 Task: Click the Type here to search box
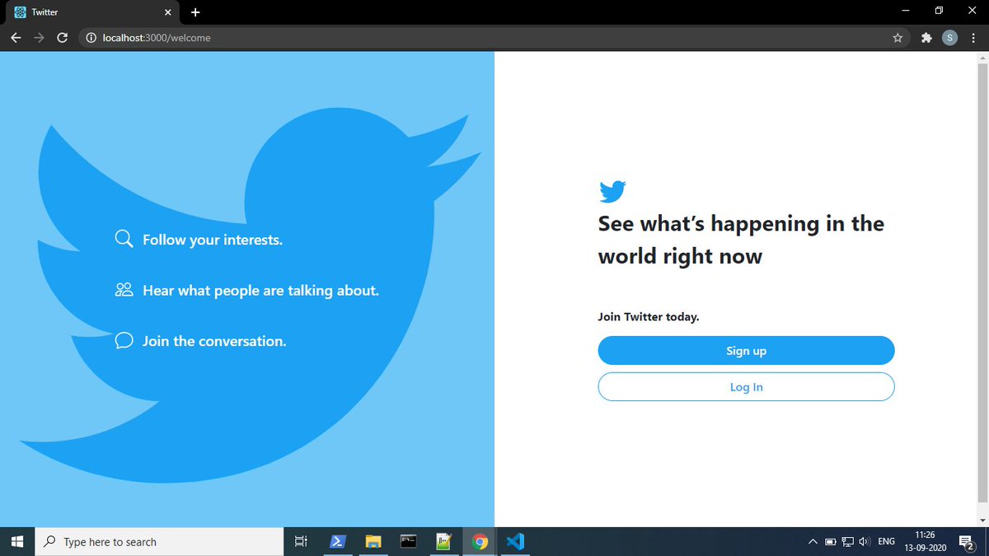[x=160, y=542]
